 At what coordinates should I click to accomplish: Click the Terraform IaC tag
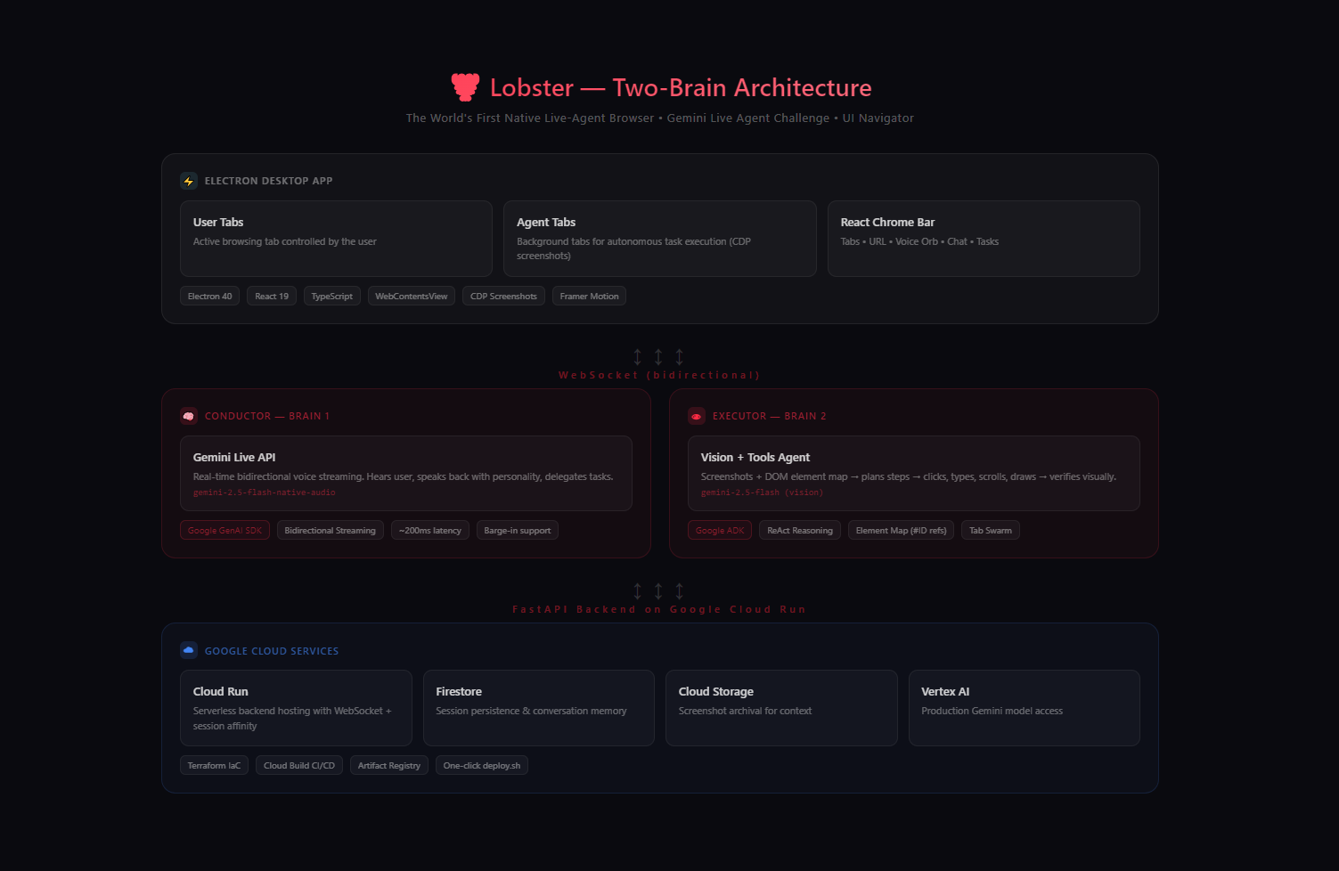coord(214,765)
